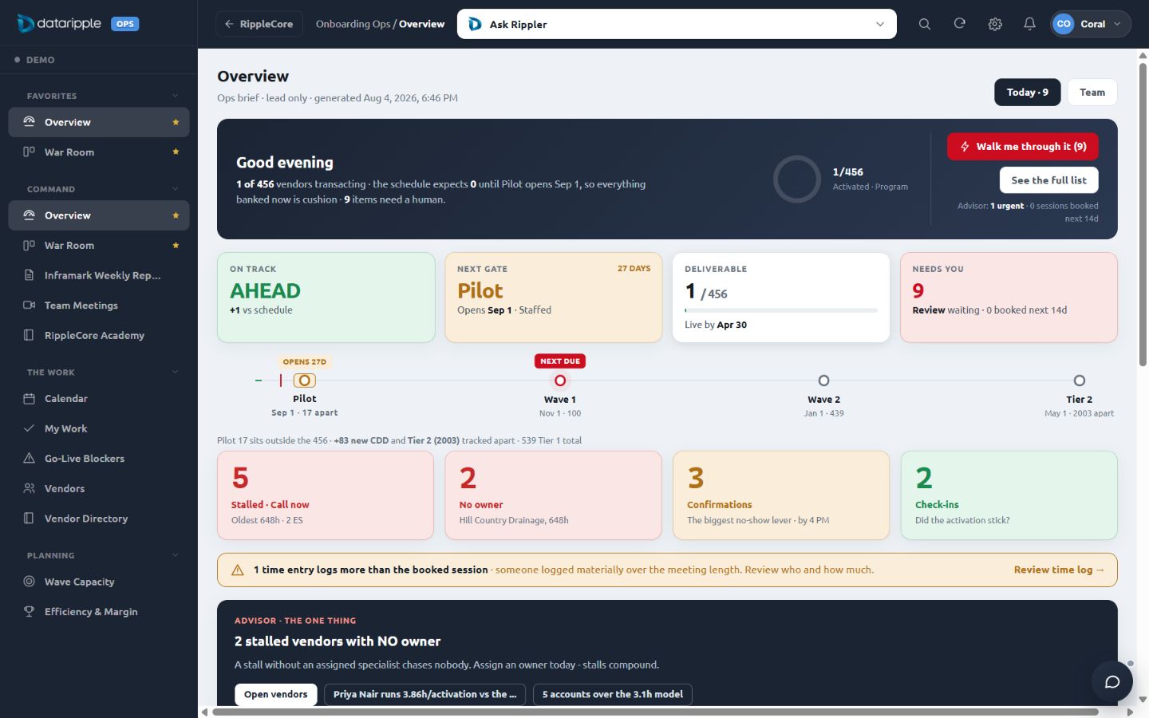Go back to RippleCore
The image size is (1149, 718).
[x=259, y=24]
